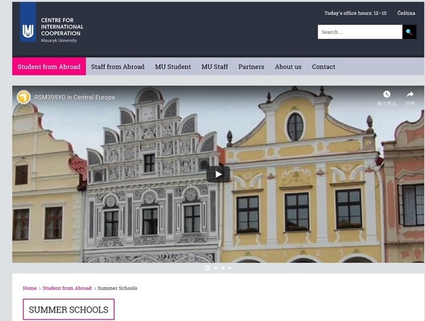Click the Masaryk University logo

tap(28, 22)
